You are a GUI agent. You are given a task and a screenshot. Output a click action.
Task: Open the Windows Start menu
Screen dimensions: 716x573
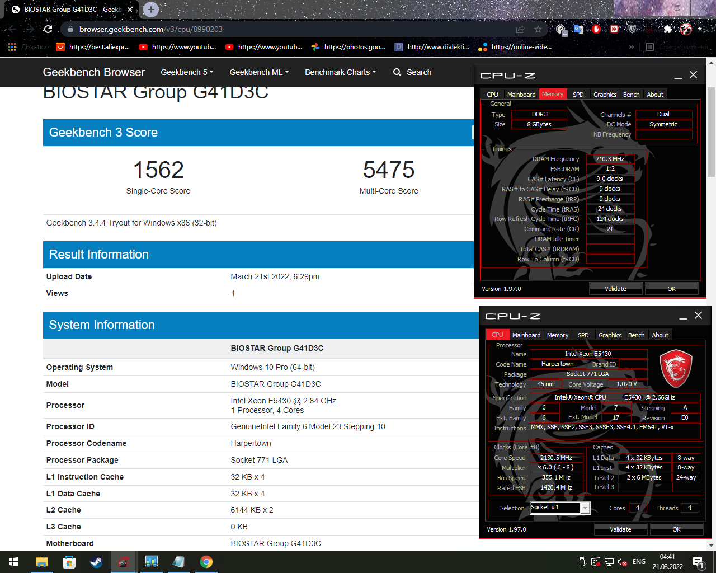click(x=13, y=562)
